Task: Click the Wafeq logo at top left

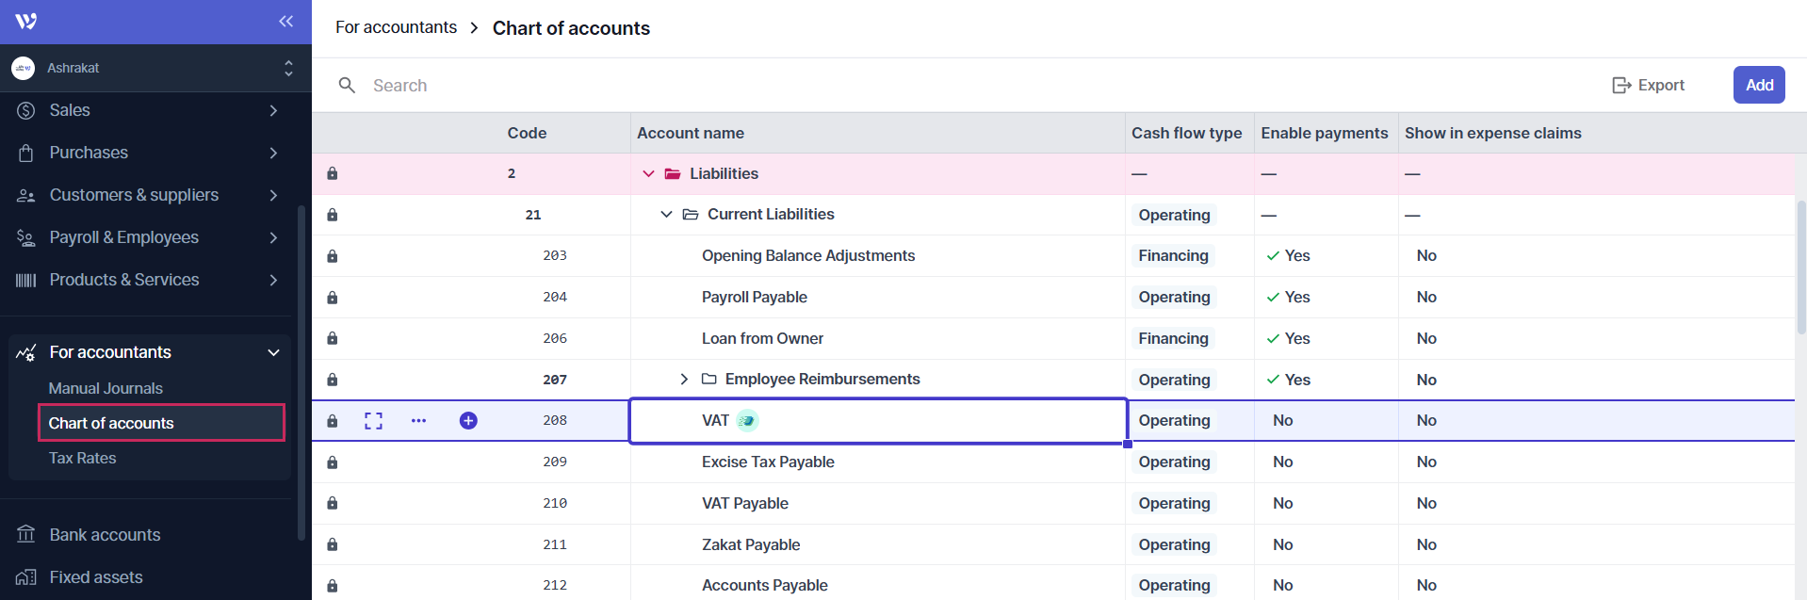Action: [26, 22]
